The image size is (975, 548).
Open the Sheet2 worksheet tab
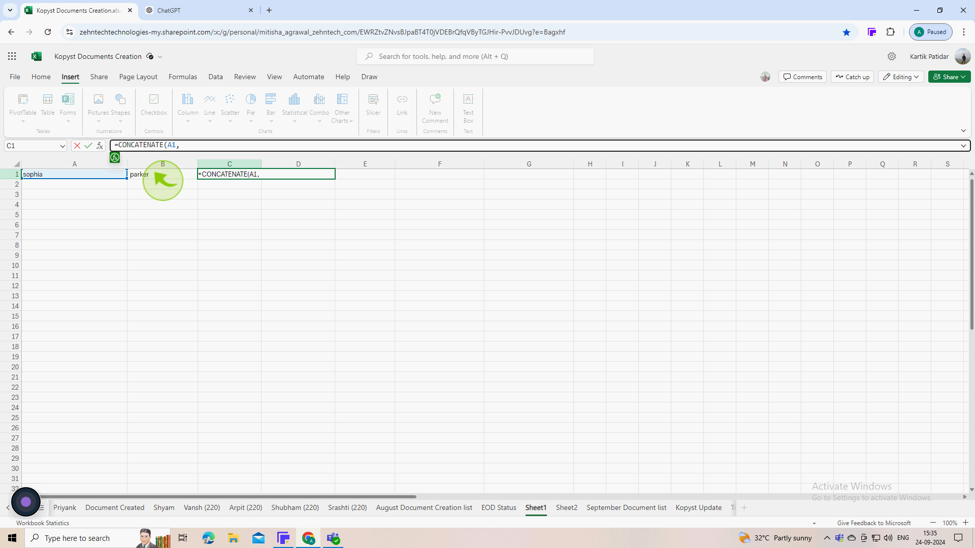[566, 507]
